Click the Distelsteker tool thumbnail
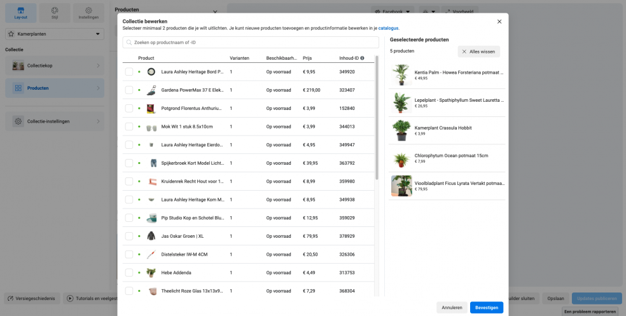 click(x=151, y=254)
